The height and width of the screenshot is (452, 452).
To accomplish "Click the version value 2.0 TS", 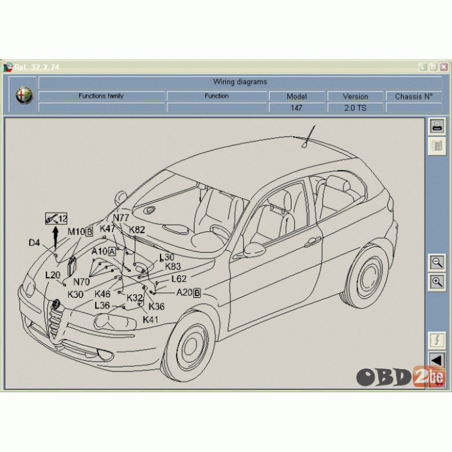I will tap(355, 108).
